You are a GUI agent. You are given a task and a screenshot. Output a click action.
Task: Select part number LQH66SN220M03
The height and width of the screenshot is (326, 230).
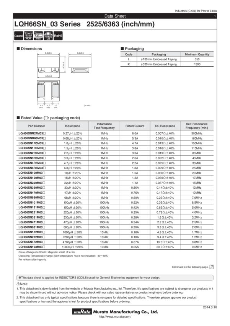[x=32, y=183]
